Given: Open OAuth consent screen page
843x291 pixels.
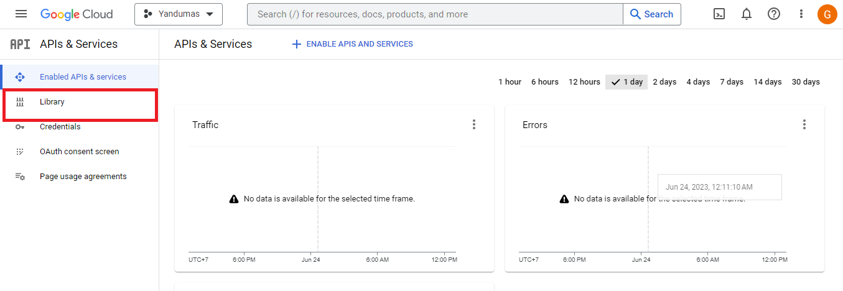Looking at the screenshot, I should click(x=80, y=151).
